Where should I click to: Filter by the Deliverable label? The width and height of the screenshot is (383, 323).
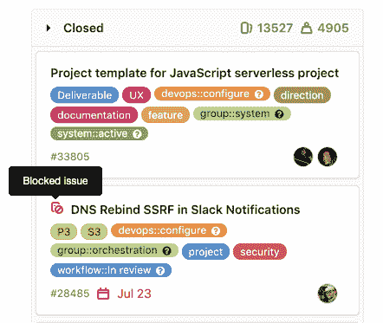click(84, 95)
